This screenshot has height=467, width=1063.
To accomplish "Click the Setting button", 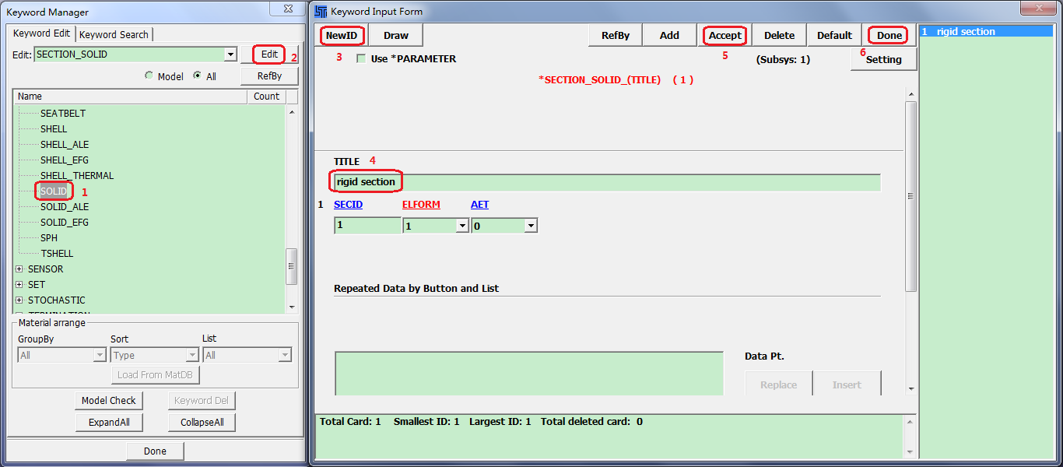I will 884,59.
